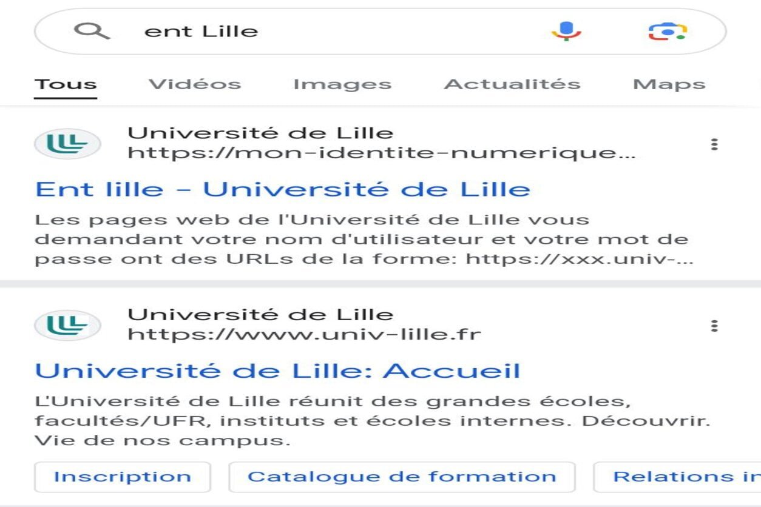Click the Catalogue de formation chip button
The width and height of the screenshot is (761, 507).
click(x=401, y=477)
